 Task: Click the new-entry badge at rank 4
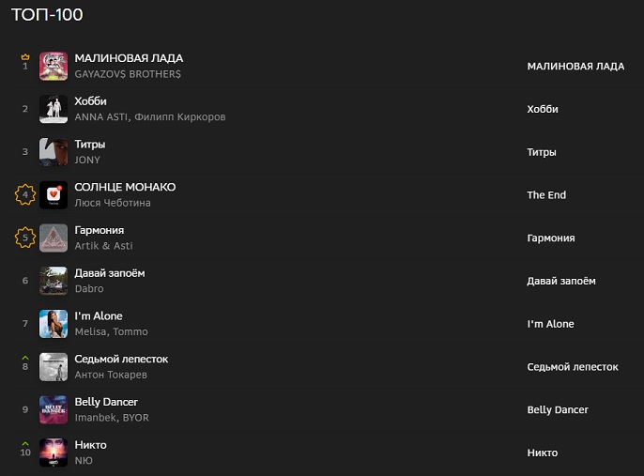(x=25, y=195)
